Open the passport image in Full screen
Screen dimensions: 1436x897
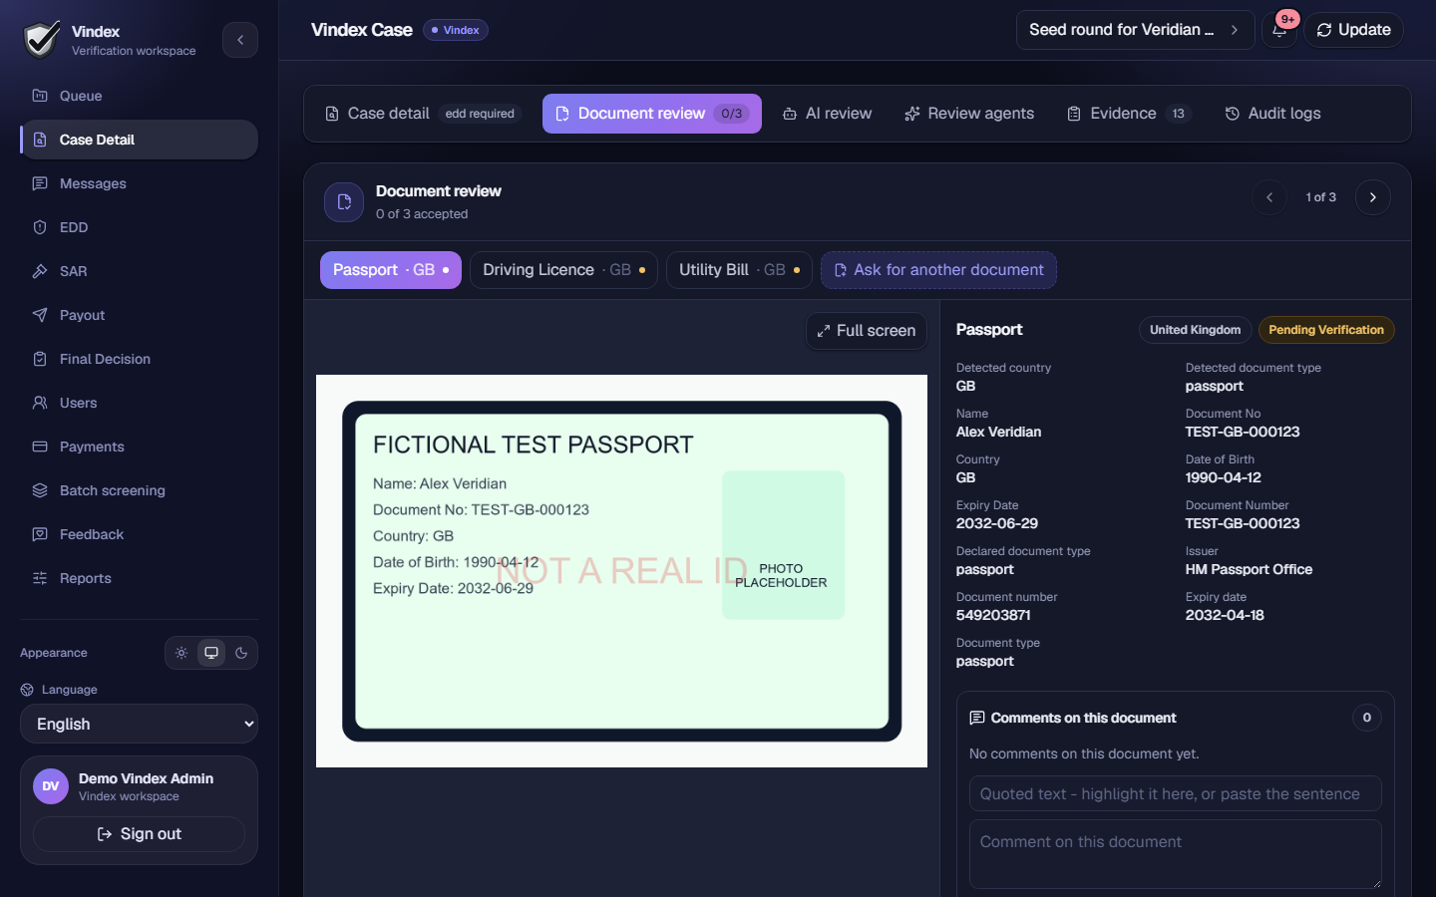867,331
